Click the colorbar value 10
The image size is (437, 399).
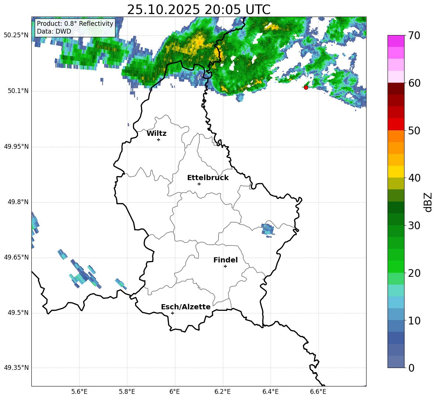coord(414,320)
